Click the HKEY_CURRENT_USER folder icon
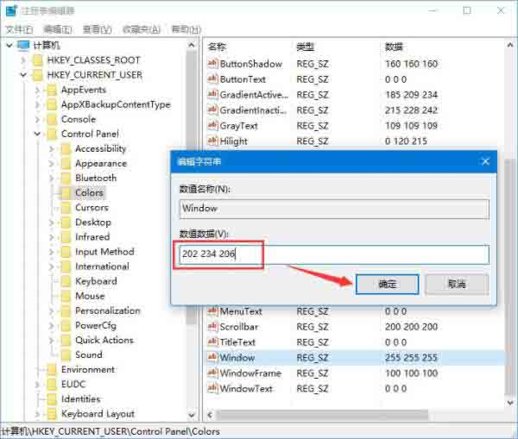 37,75
